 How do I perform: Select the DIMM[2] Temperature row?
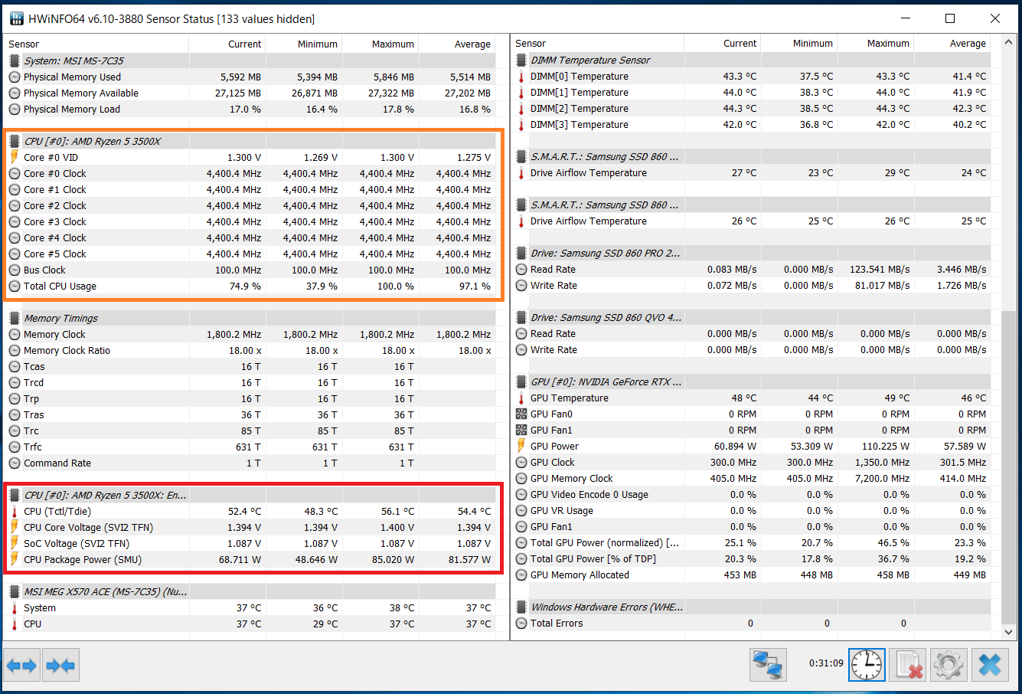[x=752, y=108]
